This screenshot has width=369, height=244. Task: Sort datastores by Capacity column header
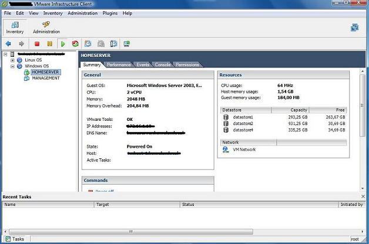point(290,110)
